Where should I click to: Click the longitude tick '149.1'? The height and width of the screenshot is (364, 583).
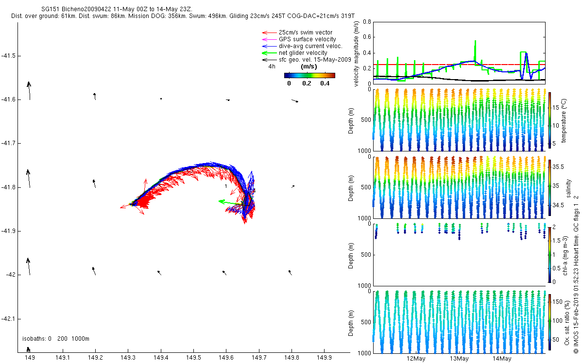63,358
